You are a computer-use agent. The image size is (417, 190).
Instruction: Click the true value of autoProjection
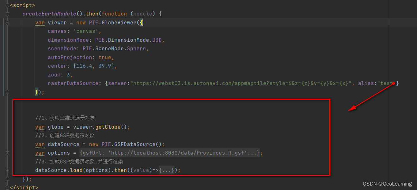(105, 58)
